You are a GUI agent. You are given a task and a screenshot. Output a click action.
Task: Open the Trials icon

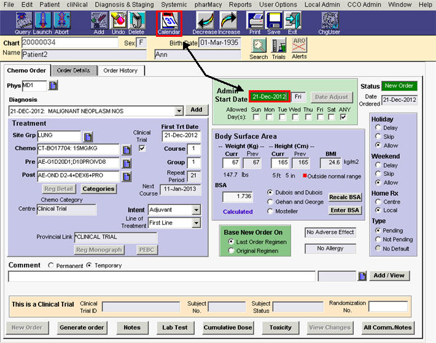tap(279, 45)
